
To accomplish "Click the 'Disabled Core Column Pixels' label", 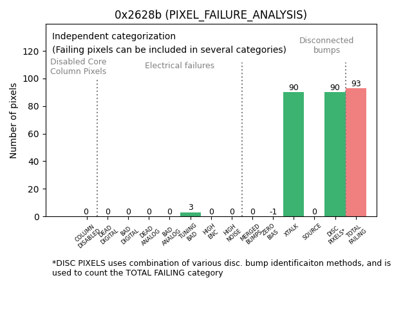I will (x=79, y=66).
